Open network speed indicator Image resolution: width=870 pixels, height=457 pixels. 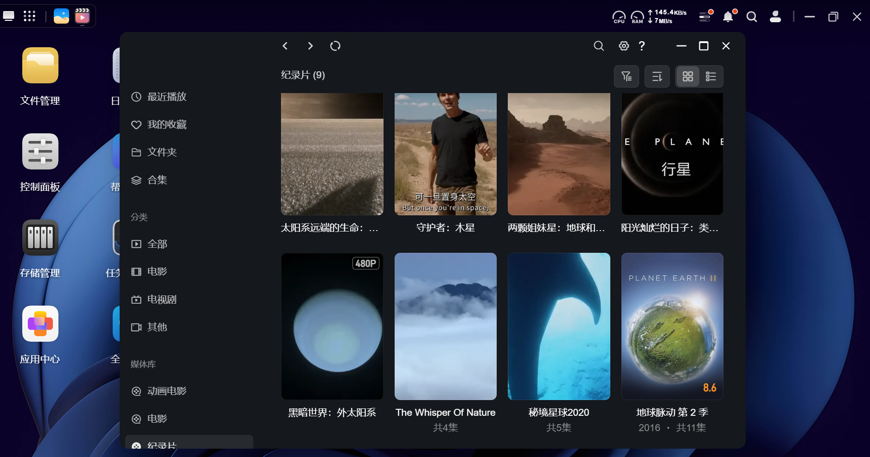667,17
